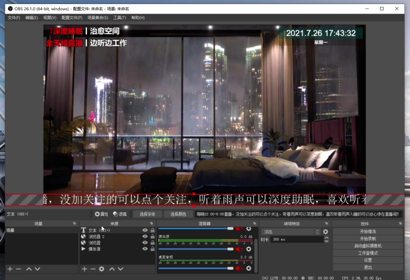Toggle visibility of 浏览器 2 source
The image size is (410, 280).
pyautogui.click(x=145, y=237)
